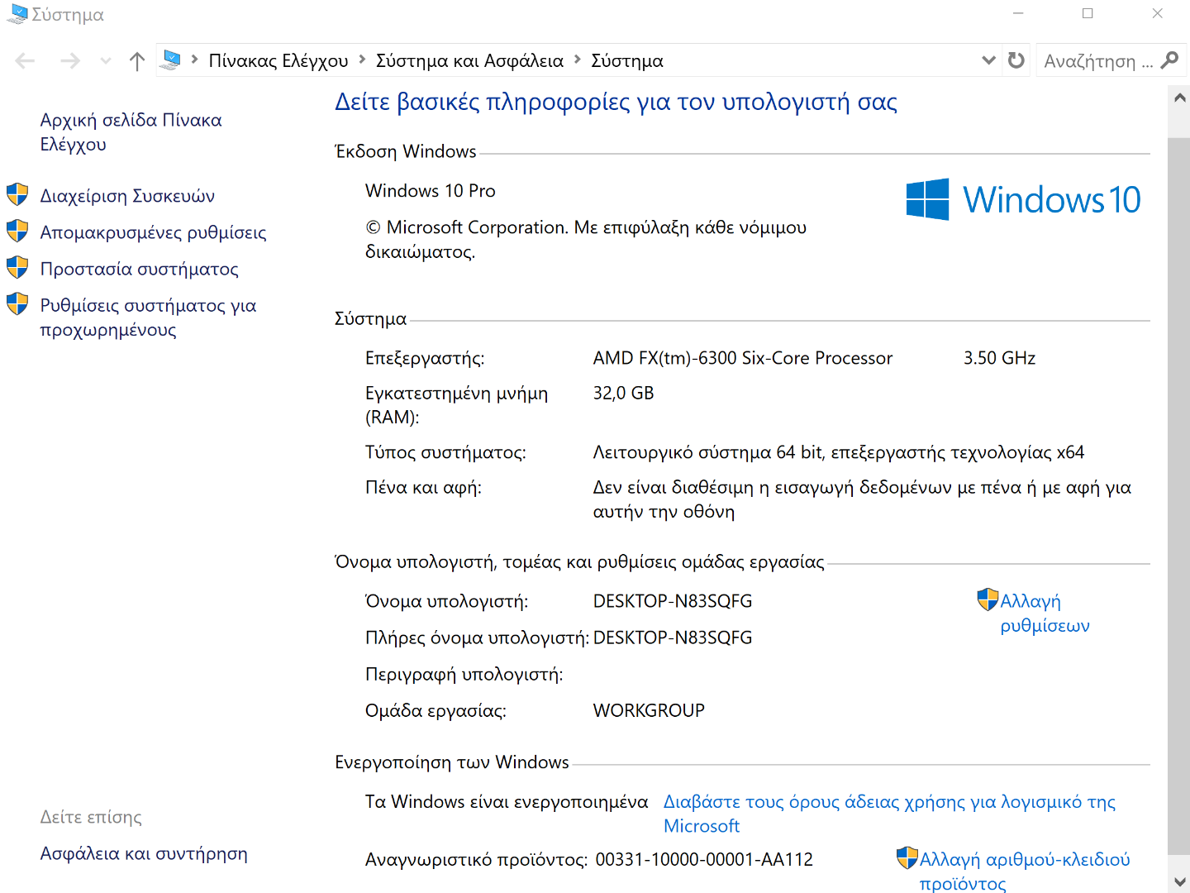
Task: Select the Σύστημα breadcrumb in address bar
Action: (627, 61)
